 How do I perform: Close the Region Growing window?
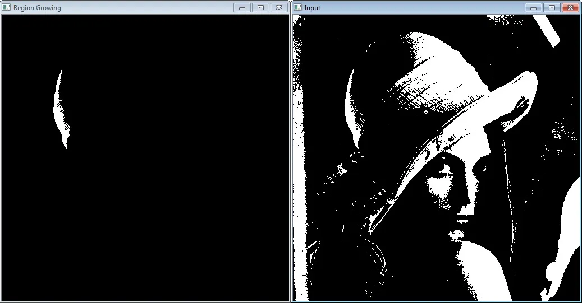tap(279, 7)
